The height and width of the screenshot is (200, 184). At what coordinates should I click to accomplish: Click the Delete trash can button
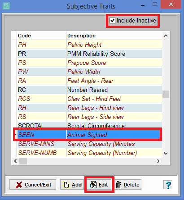127,185
